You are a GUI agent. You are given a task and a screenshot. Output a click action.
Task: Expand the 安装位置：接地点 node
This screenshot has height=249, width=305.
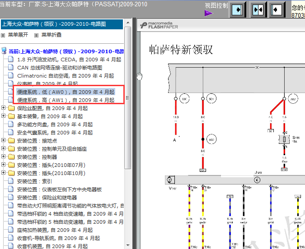(3, 140)
